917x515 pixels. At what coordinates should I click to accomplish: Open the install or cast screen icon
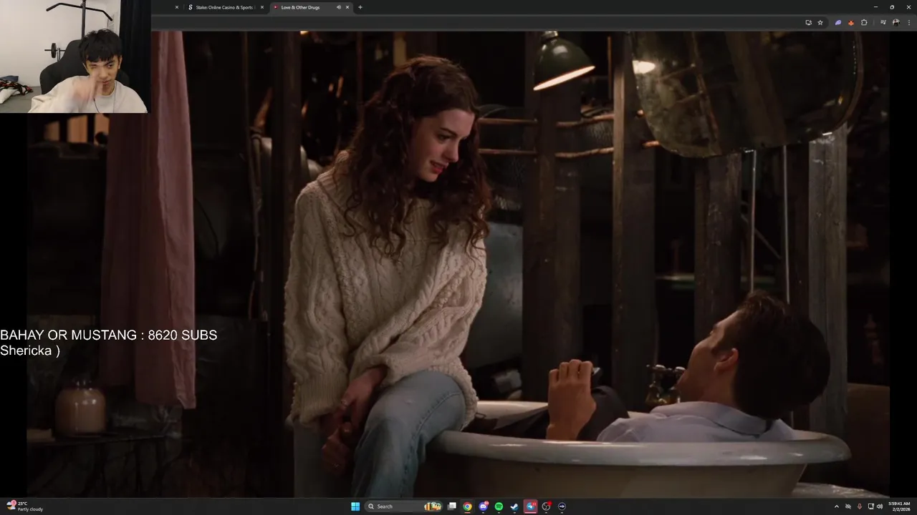[x=809, y=22]
